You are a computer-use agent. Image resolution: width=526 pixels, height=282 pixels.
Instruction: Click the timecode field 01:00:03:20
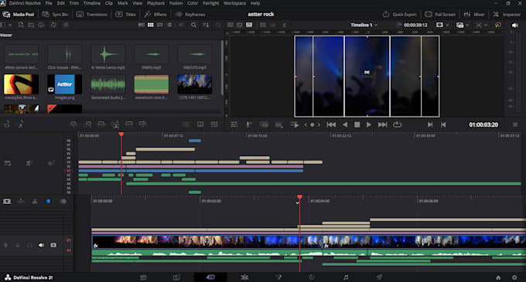(x=483, y=124)
